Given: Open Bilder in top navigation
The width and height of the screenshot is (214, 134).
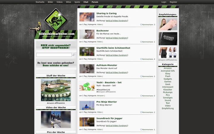Looking at the screenshot, I should point(50,2).
